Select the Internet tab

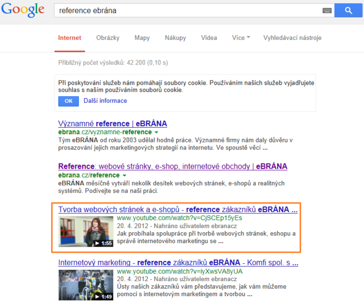click(x=70, y=38)
